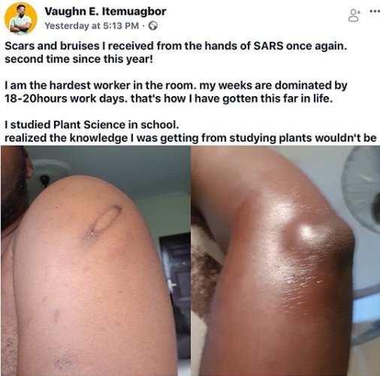The width and height of the screenshot is (380, 376).
Task: Click the second time since this year line
Action: 79,59
